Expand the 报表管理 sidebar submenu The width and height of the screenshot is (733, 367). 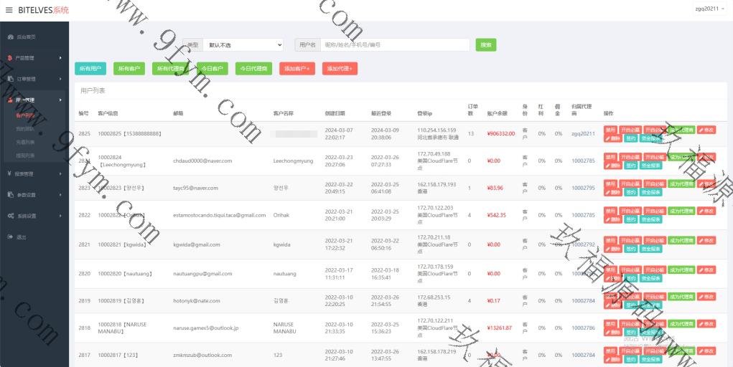(34, 173)
